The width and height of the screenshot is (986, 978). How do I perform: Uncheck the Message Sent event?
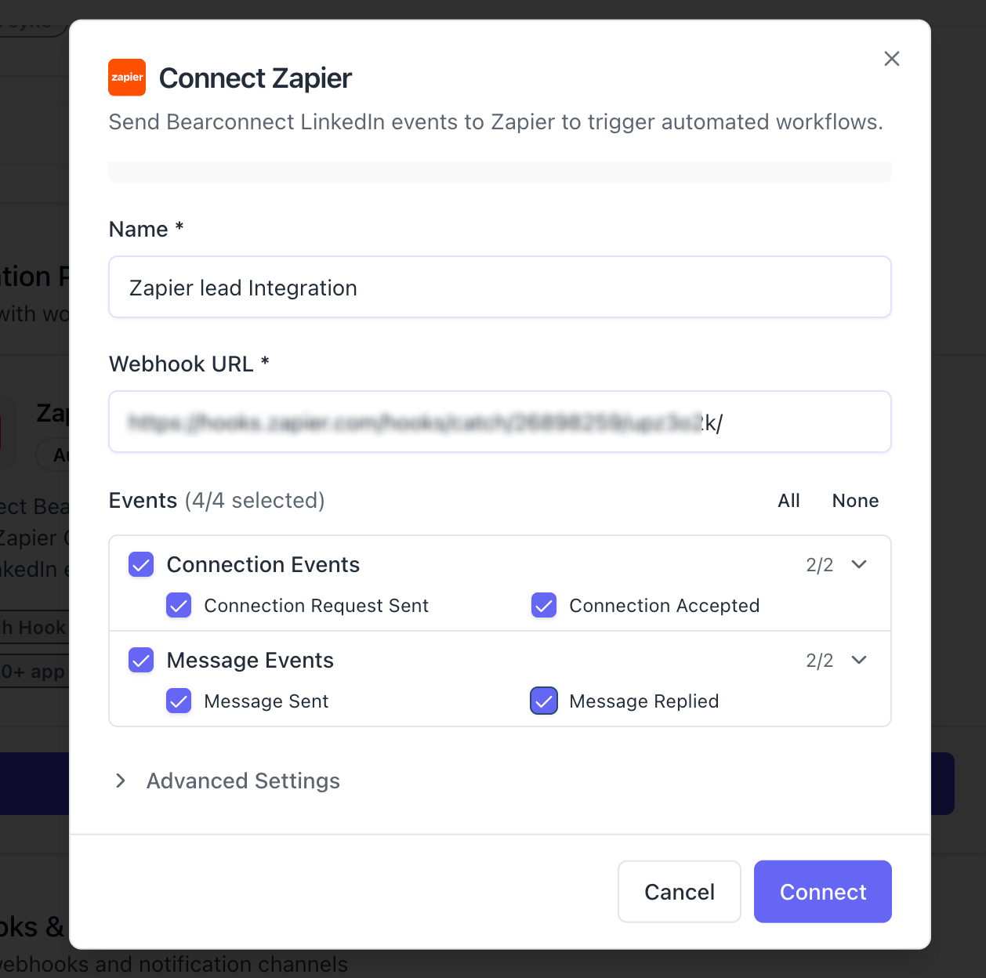coord(179,701)
